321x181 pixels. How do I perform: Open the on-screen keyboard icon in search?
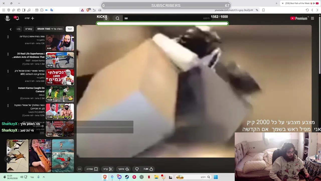[x=126, y=18]
